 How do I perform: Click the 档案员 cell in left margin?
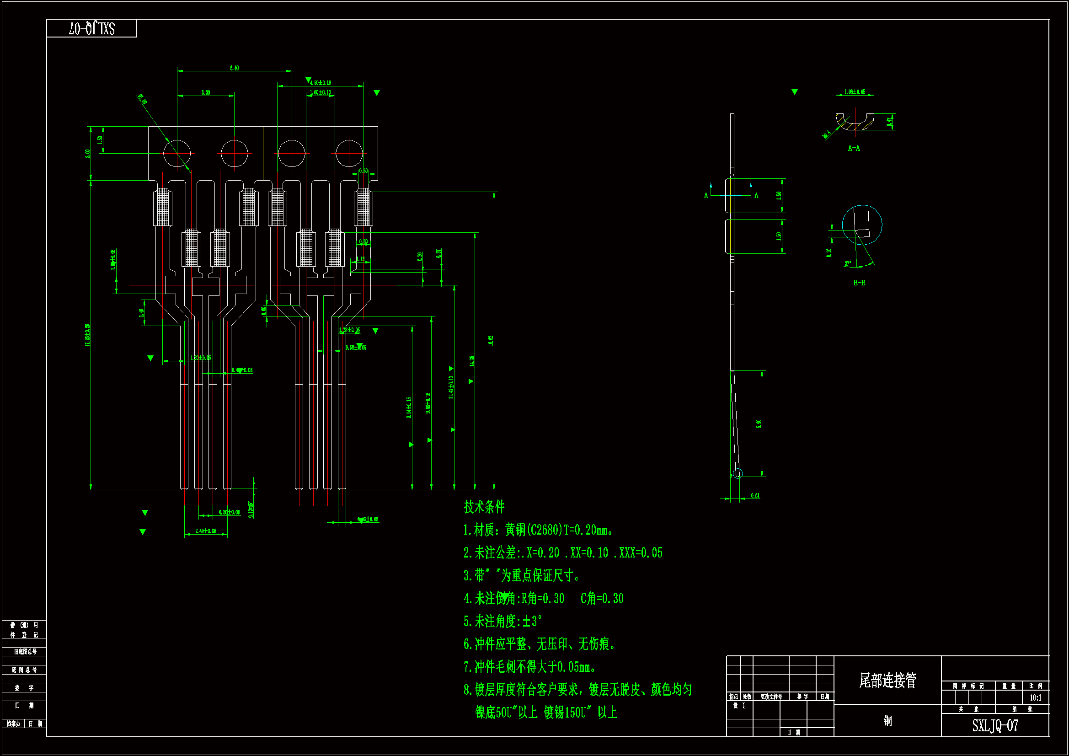[14, 724]
